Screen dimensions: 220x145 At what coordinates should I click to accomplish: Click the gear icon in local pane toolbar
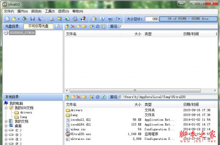coord(98,97)
